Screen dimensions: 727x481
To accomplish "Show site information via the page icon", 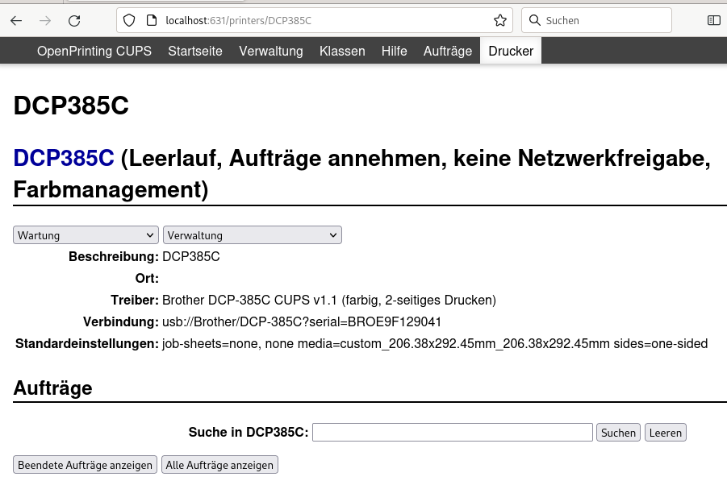I will click(152, 20).
